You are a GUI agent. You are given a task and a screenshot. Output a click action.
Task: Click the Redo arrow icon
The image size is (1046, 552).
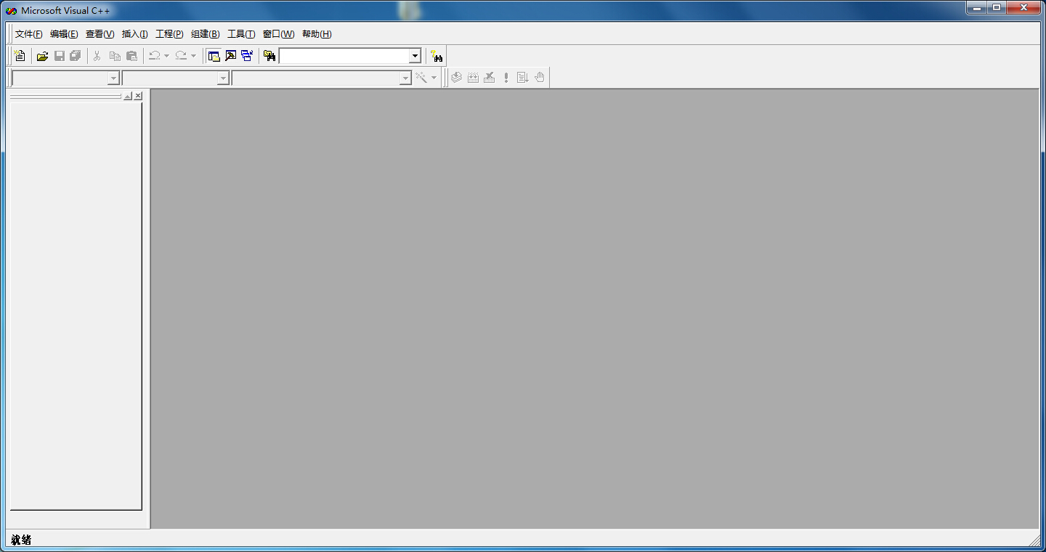click(x=181, y=56)
